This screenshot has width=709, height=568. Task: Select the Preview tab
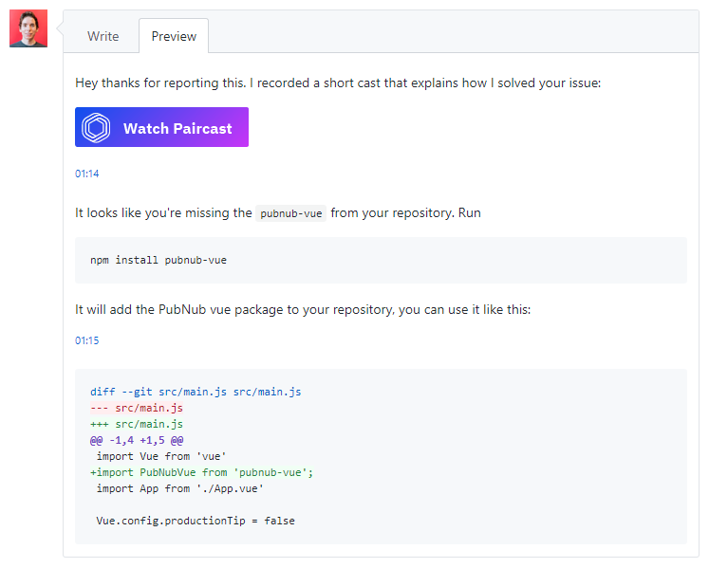coord(174,36)
